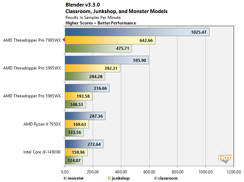The image size is (244, 182).
Task: Select the 'monster' legend label
Action: pyautogui.click(x=75, y=178)
